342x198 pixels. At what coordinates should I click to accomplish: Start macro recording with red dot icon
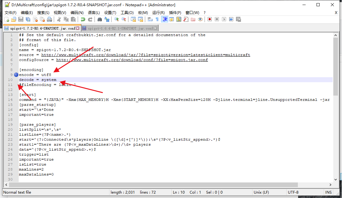[210, 19]
